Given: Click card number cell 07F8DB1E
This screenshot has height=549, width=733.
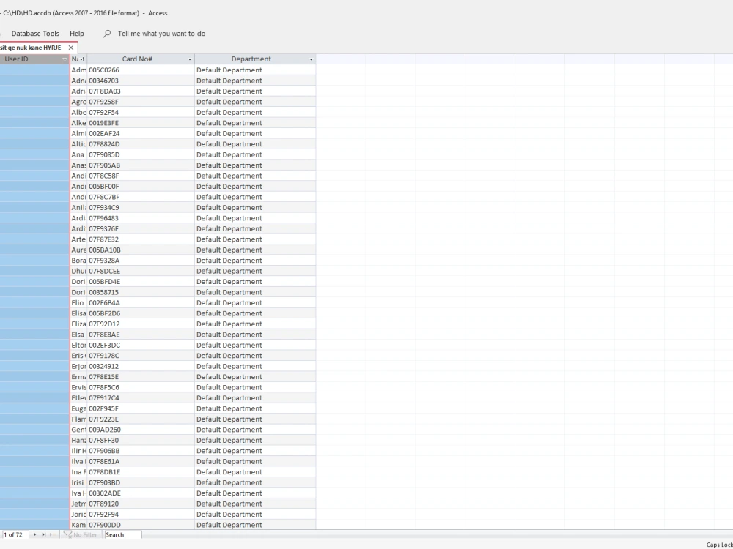Looking at the screenshot, I should tap(141, 472).
